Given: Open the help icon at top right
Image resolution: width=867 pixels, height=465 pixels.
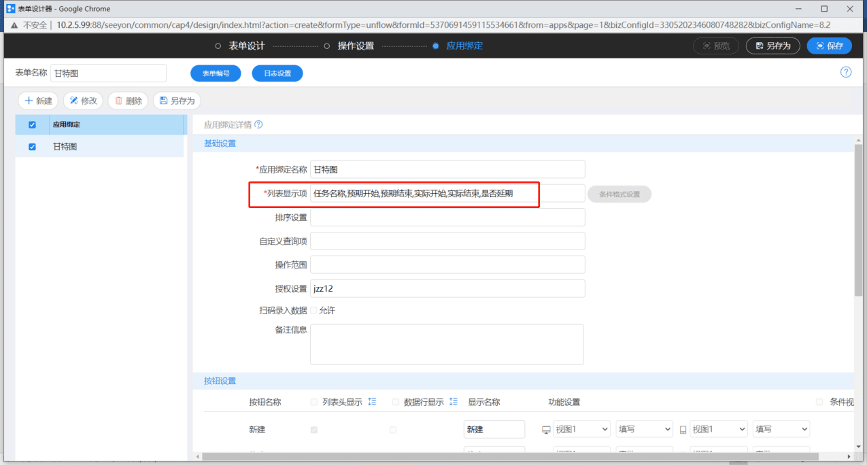Looking at the screenshot, I should [x=846, y=72].
